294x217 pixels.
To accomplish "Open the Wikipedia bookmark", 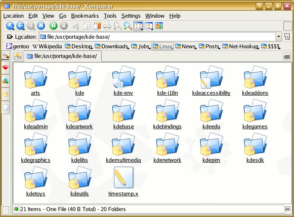I will tap(47, 46).
